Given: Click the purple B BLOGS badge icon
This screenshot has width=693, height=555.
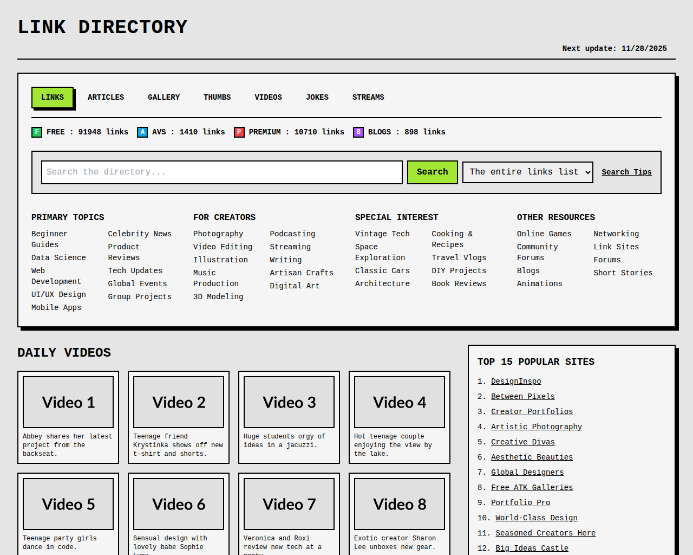Looking at the screenshot, I should pos(358,132).
